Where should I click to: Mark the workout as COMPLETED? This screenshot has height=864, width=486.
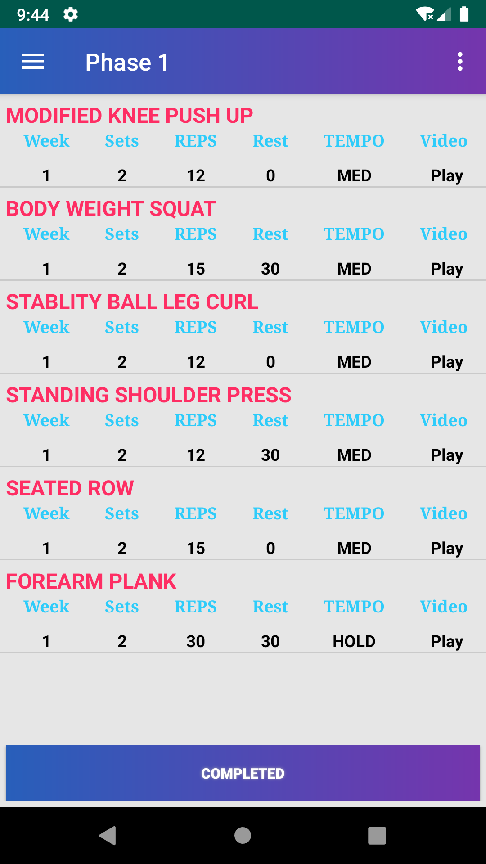pos(243,773)
